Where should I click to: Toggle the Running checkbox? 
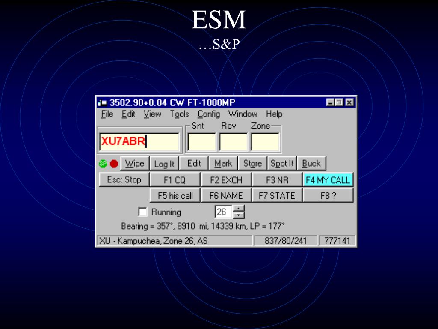142,212
